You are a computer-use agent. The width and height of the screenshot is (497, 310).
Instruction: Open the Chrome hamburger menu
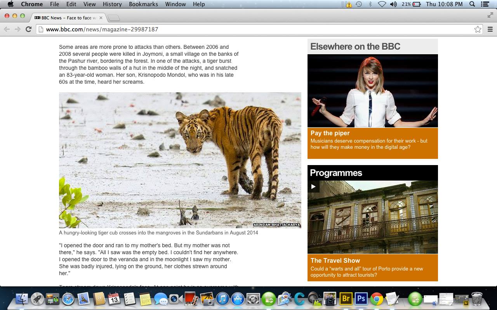point(490,29)
